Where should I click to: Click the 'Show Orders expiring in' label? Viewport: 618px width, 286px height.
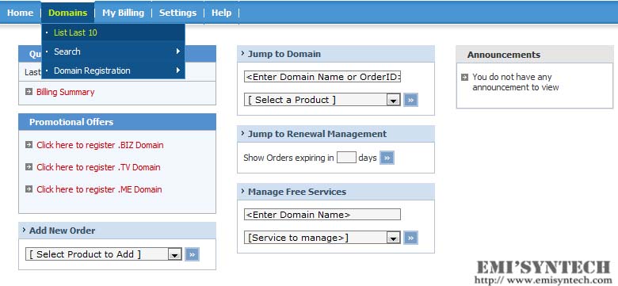288,158
